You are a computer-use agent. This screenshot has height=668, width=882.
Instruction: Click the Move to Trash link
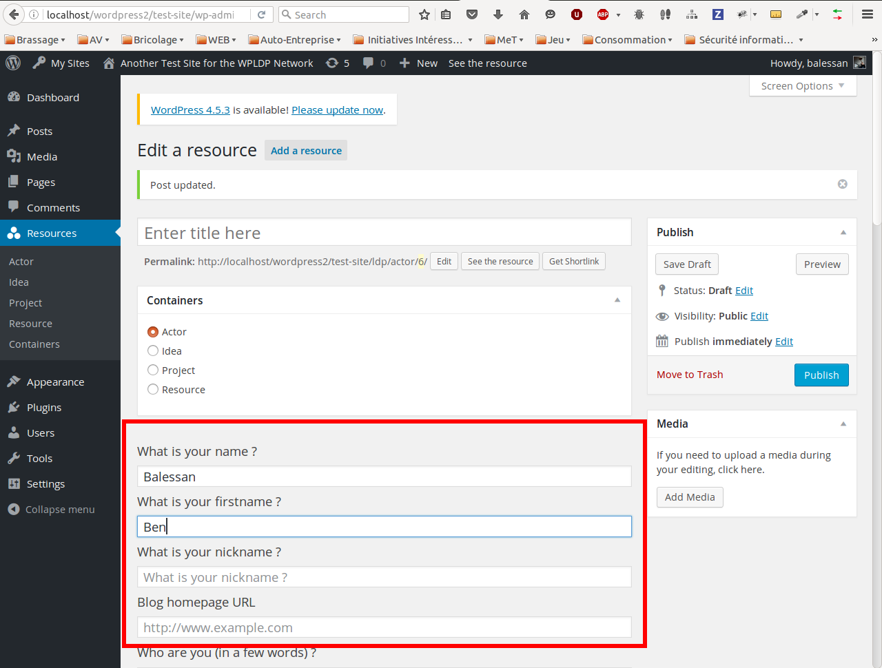[x=690, y=375]
